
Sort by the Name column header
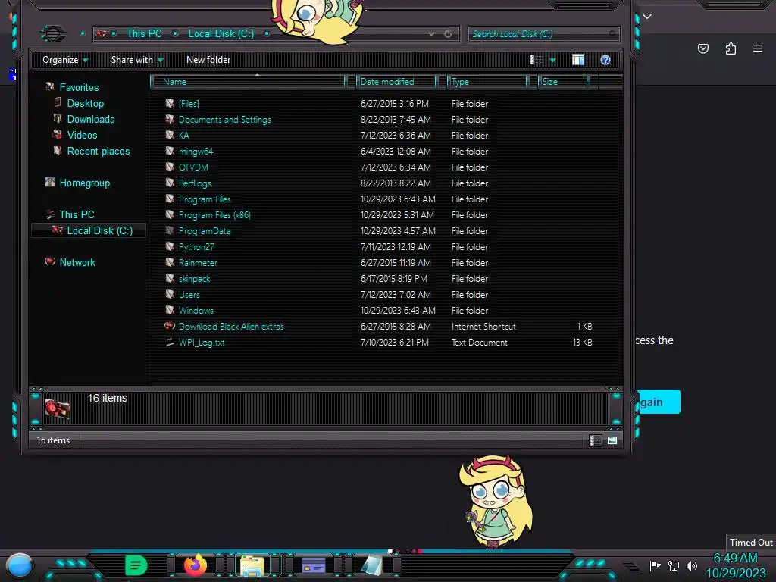coord(248,82)
